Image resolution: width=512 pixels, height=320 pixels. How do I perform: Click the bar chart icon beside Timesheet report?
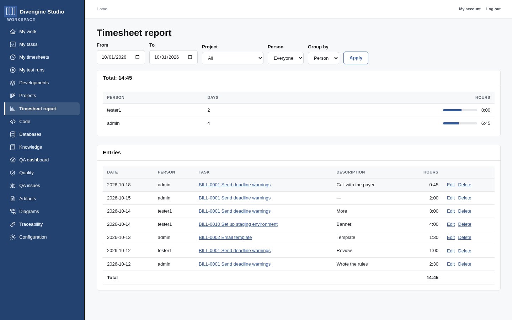coord(13,109)
